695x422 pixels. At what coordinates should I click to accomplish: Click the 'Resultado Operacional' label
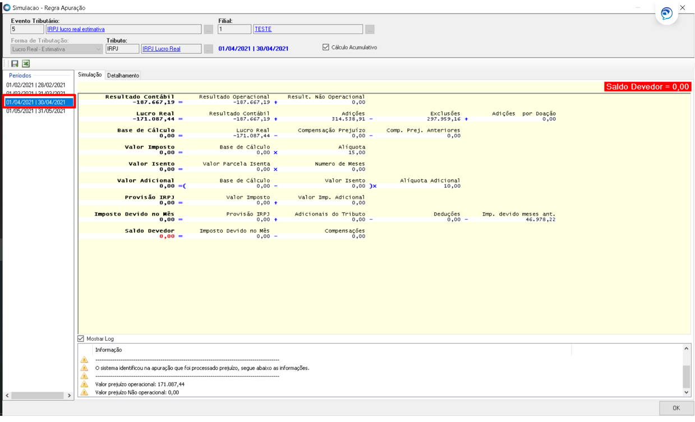(x=234, y=97)
